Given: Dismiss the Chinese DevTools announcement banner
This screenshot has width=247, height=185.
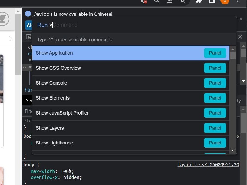Looking at the screenshot, I should pyautogui.click(x=241, y=19).
